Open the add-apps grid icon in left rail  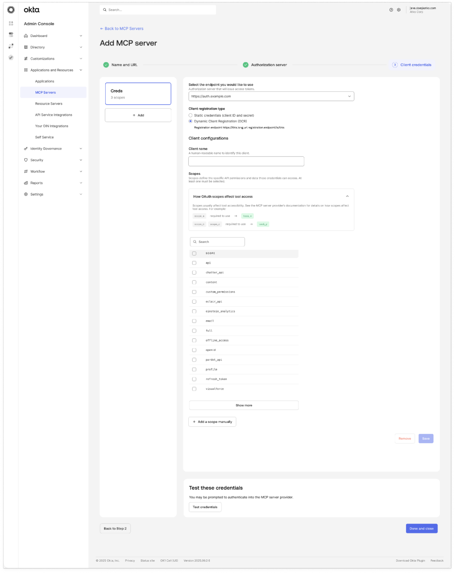pyautogui.click(x=11, y=23)
